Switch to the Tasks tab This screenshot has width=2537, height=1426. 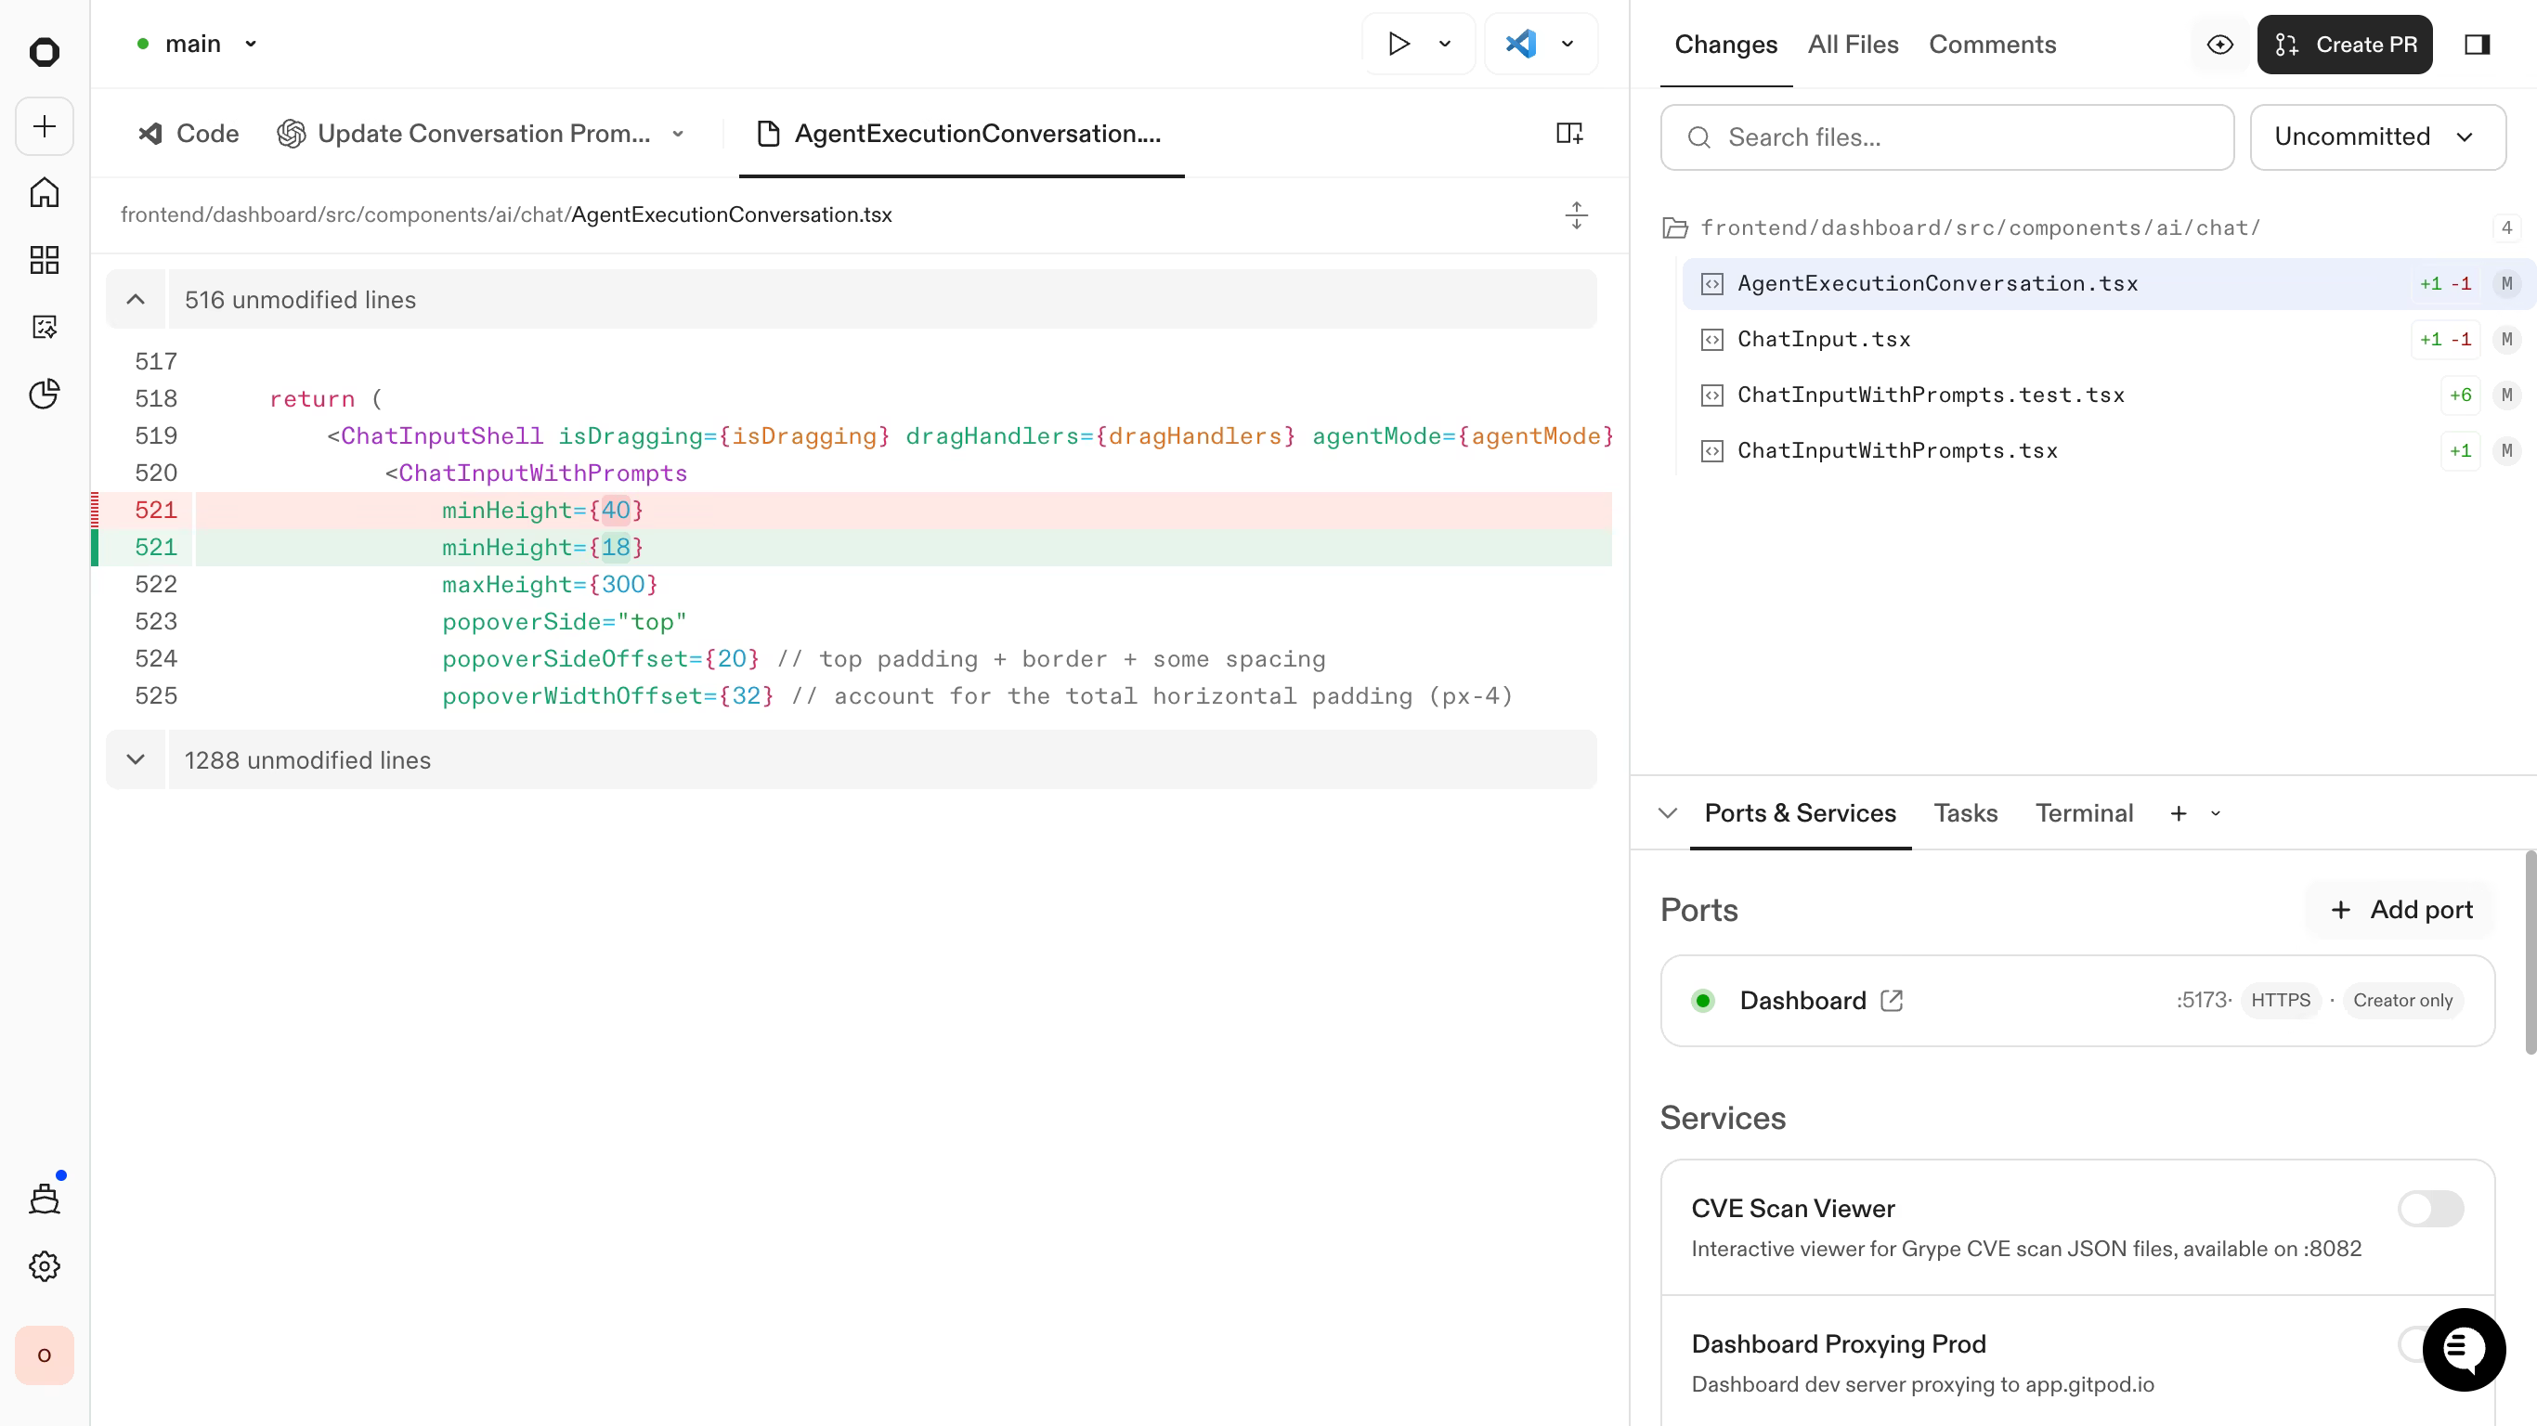pos(1965,813)
